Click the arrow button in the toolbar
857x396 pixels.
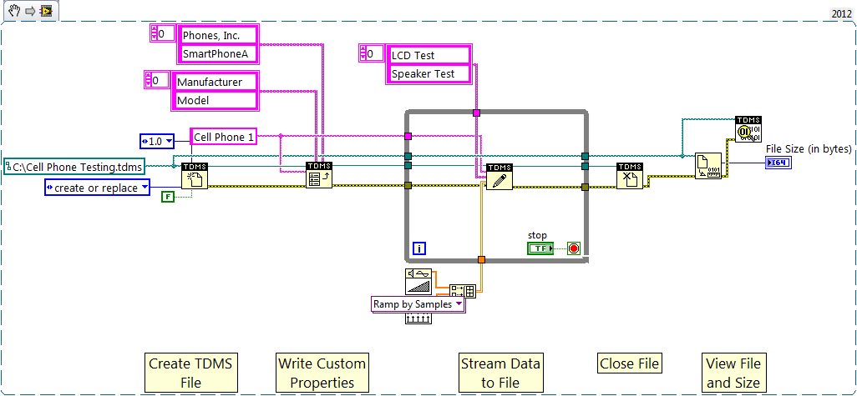tap(28, 12)
